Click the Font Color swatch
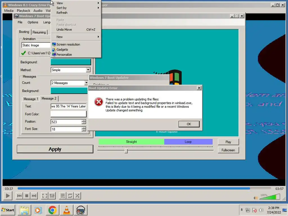This screenshot has width=288, height=216. tap(69, 114)
